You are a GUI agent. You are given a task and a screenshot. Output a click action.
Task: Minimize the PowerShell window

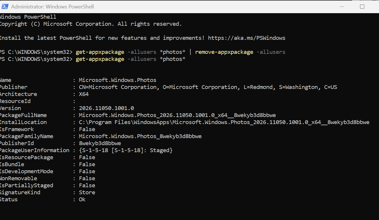tap(342, 6)
